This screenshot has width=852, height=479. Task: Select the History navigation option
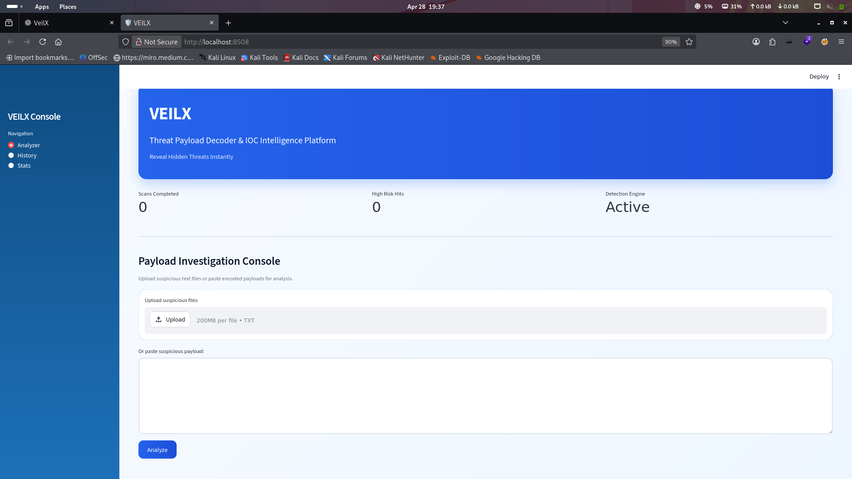(23, 156)
